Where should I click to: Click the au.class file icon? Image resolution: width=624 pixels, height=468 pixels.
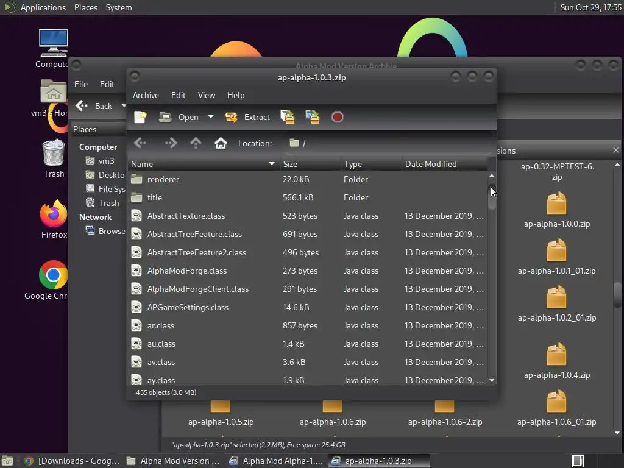click(136, 344)
